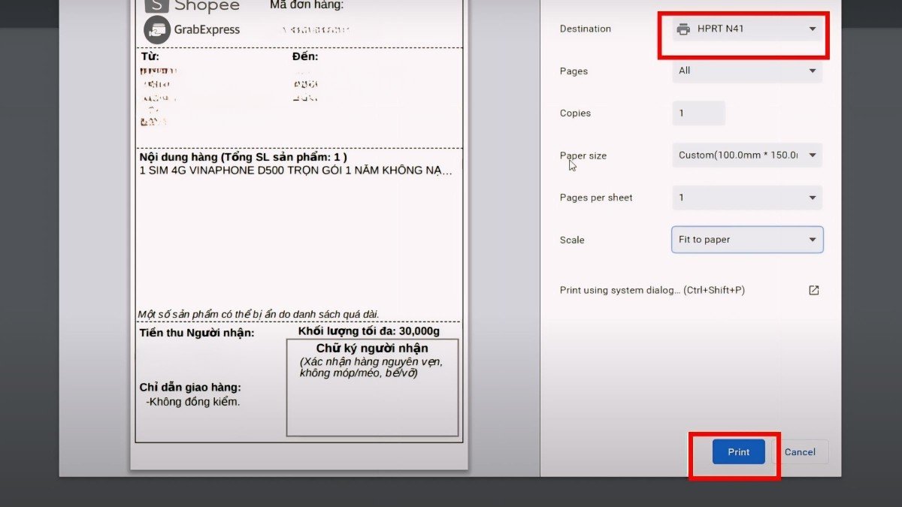902x507 pixels.
Task: Click the Copies input field showing 1
Action: tap(698, 113)
